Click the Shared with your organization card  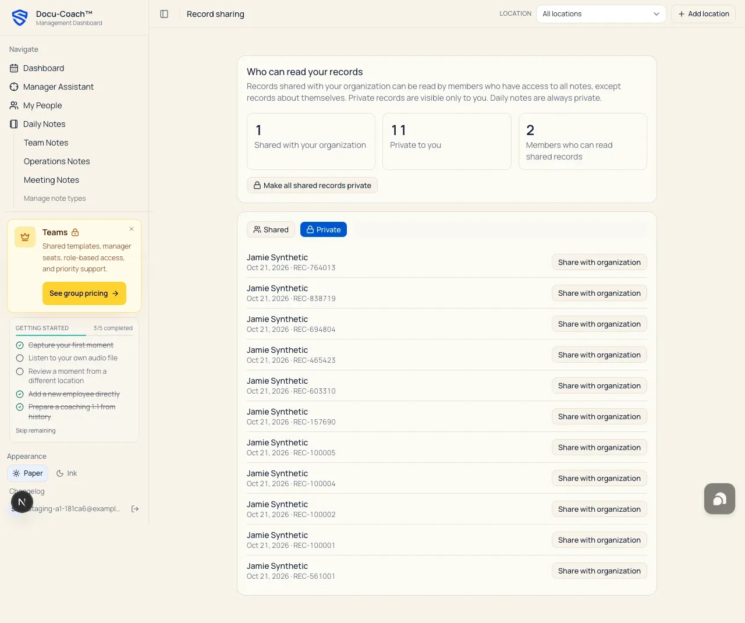(311, 141)
